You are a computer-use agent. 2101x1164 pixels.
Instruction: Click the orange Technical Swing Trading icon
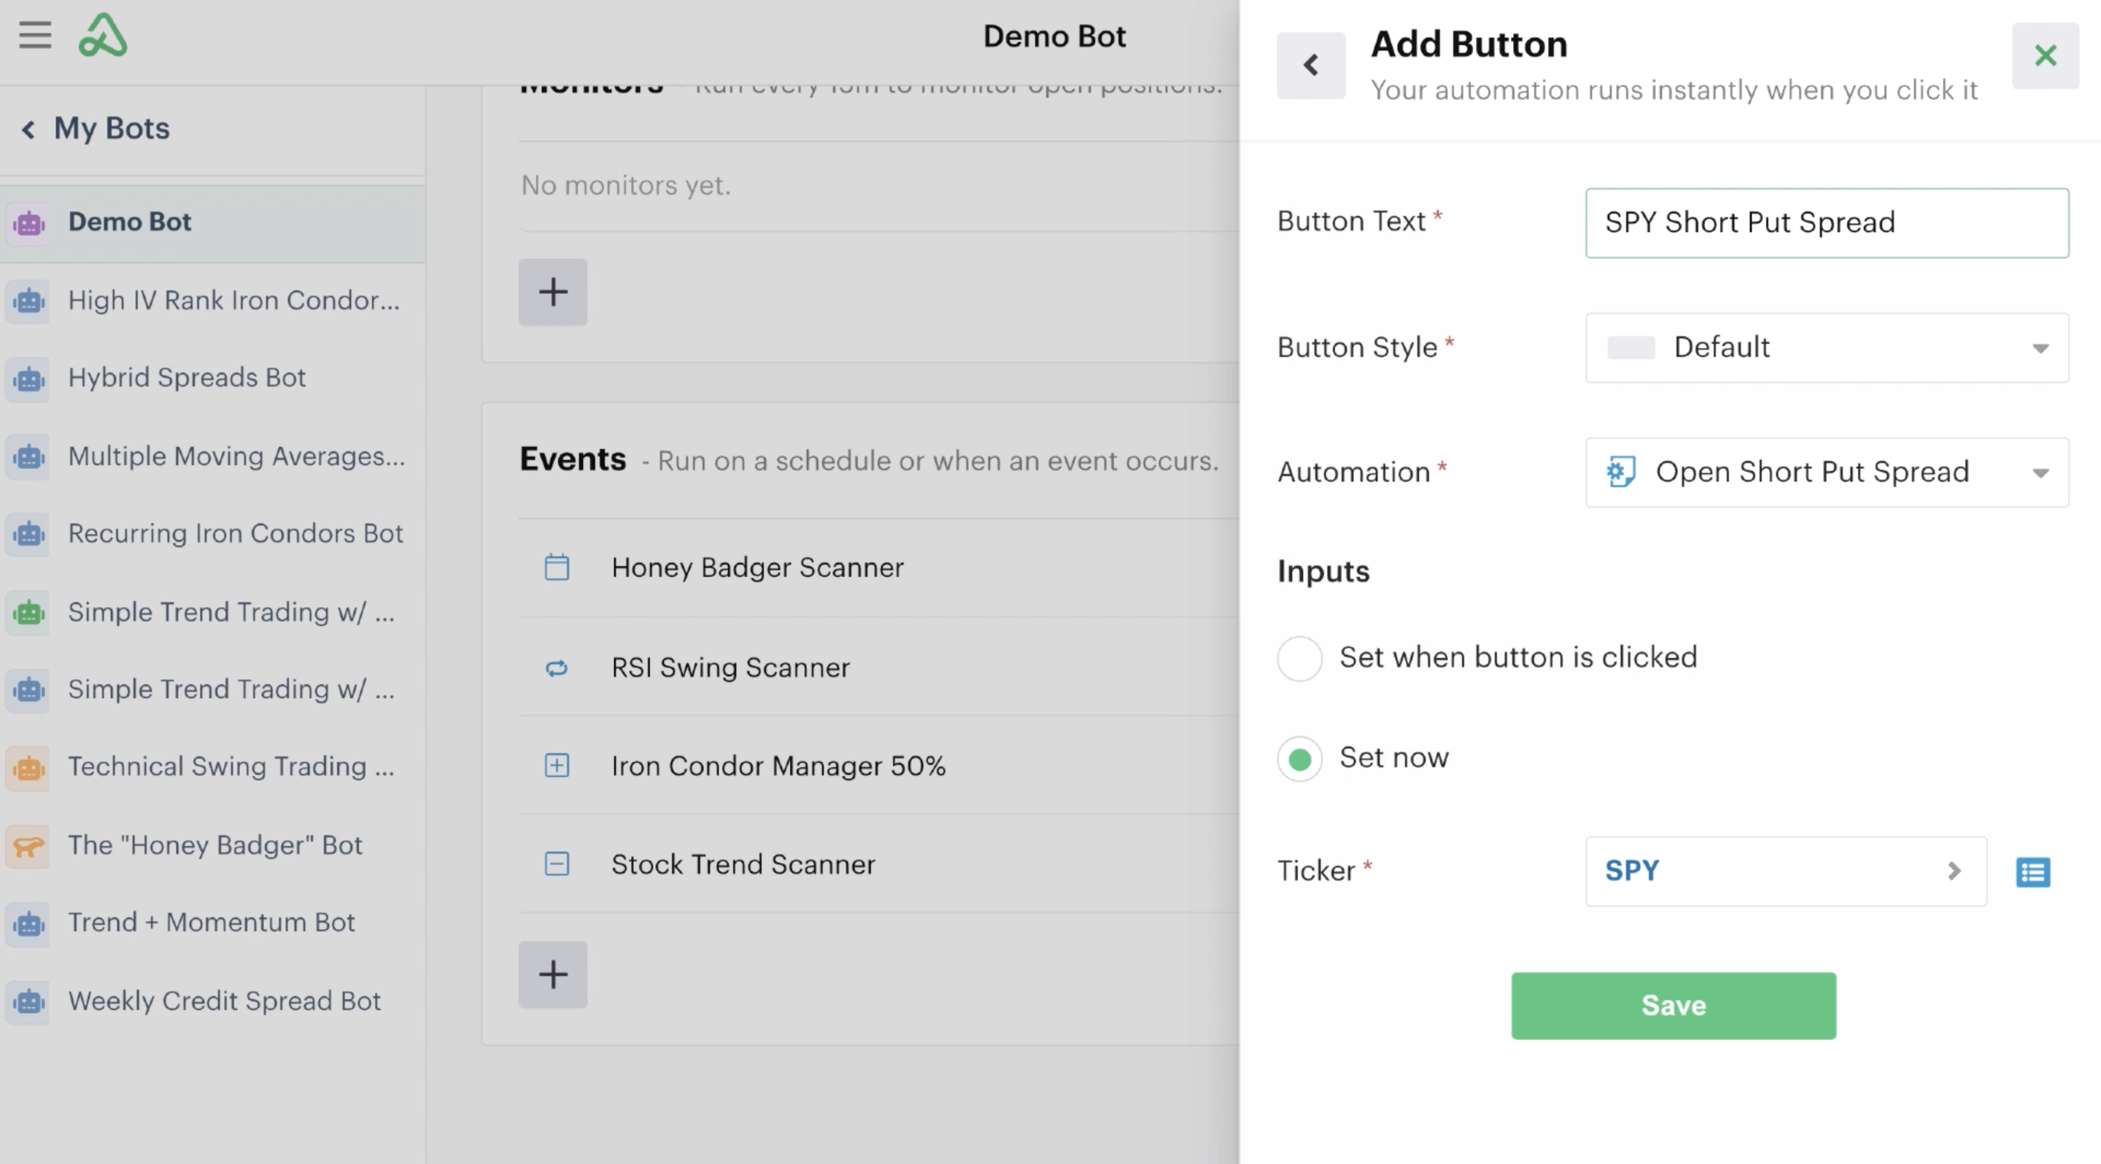click(x=28, y=768)
